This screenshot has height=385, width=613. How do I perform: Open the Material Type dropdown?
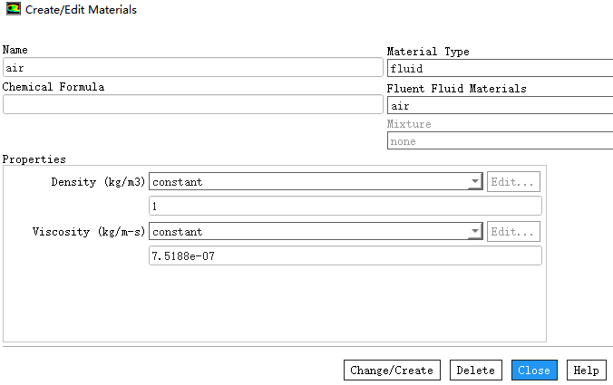500,68
